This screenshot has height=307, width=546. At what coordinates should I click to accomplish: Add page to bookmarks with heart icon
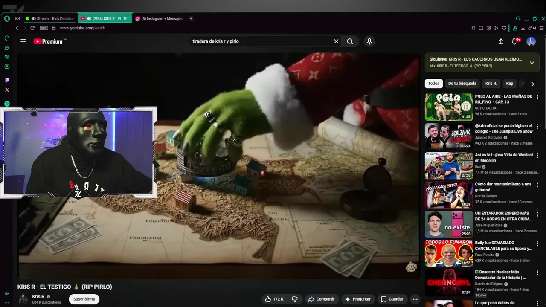(504, 28)
